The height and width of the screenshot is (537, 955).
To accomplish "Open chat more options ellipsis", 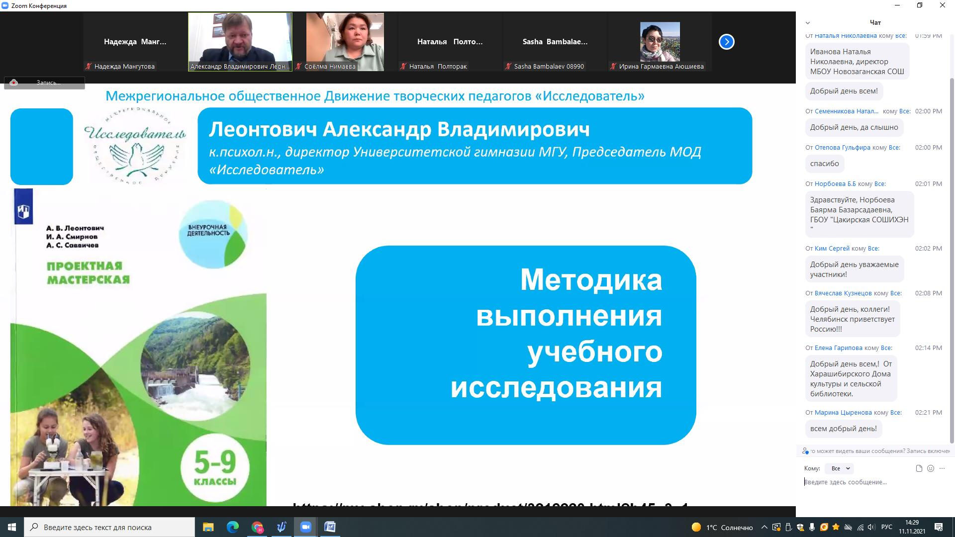I will click(x=942, y=468).
